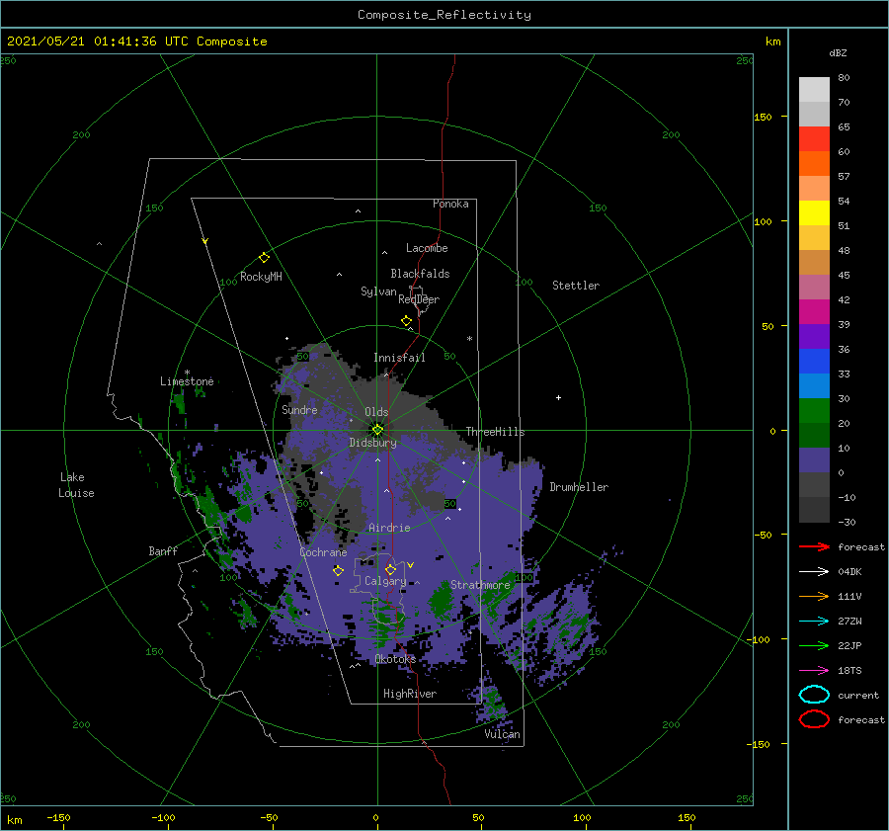Click the Banff label
This screenshot has height=831, width=889.
[x=163, y=550]
